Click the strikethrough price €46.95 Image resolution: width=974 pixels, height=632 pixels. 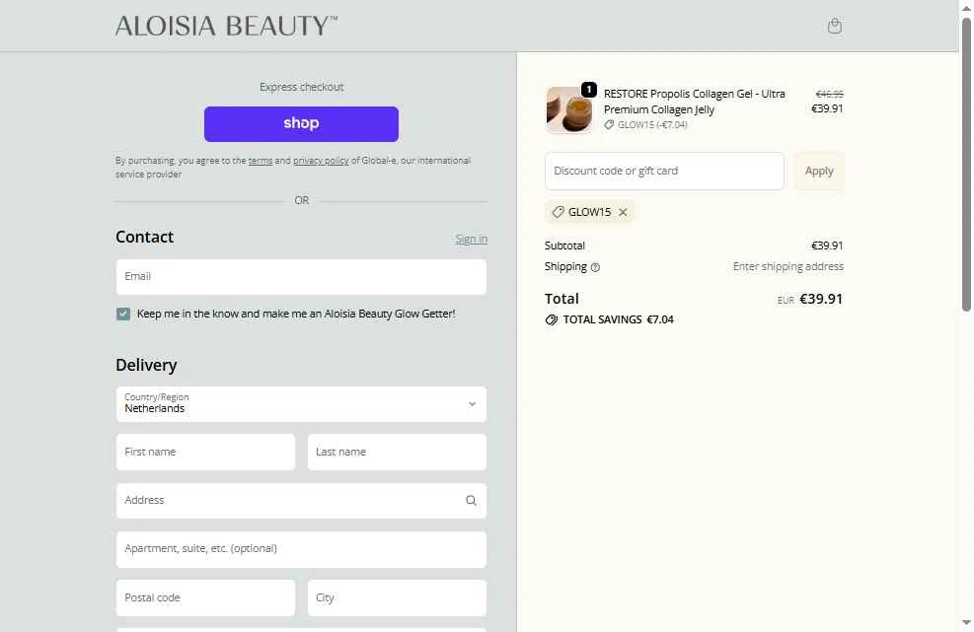coord(829,94)
